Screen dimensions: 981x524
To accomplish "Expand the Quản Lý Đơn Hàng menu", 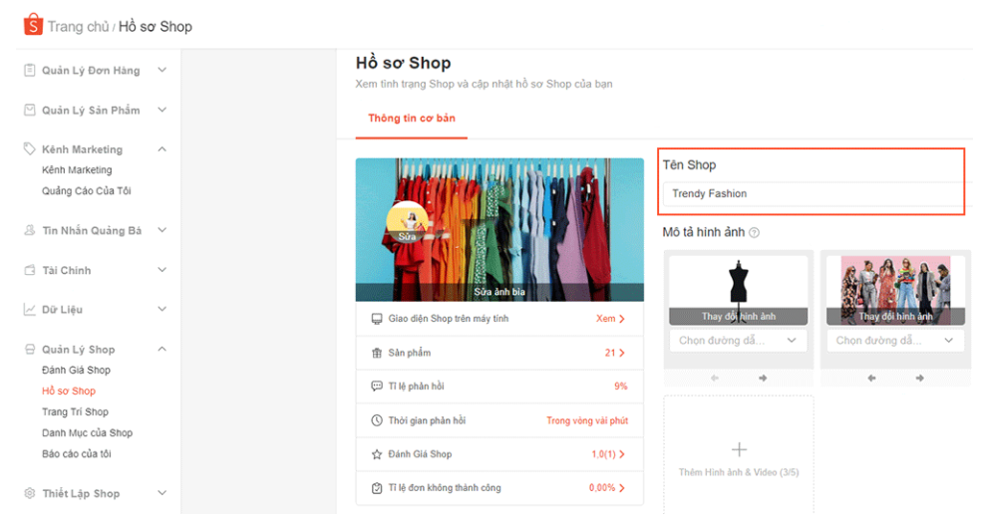I will [x=162, y=71].
